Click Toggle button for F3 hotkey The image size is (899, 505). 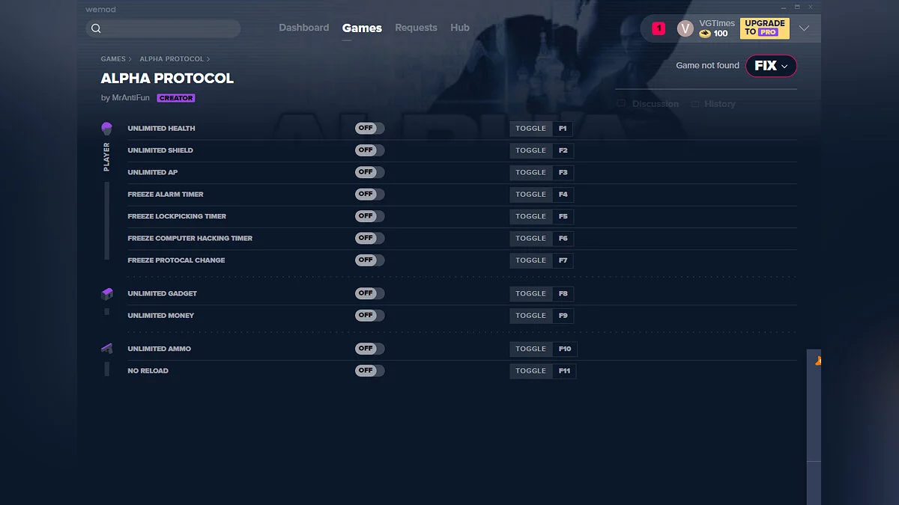coord(531,172)
